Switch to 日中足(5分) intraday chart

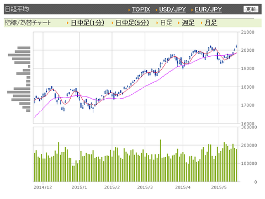(x=132, y=23)
